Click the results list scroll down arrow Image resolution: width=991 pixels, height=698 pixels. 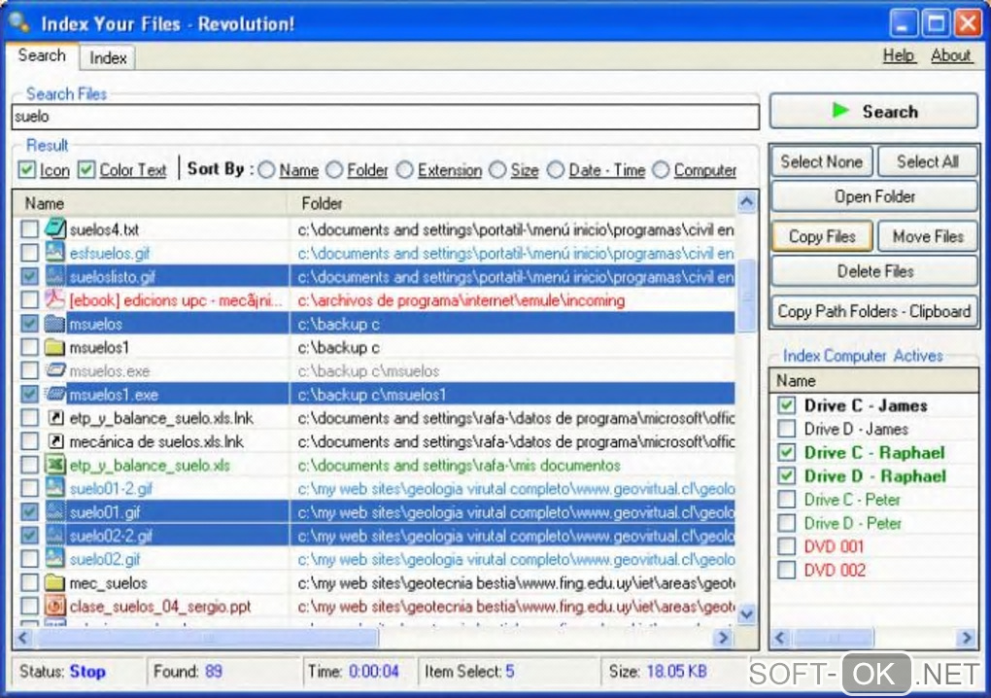pos(746,614)
